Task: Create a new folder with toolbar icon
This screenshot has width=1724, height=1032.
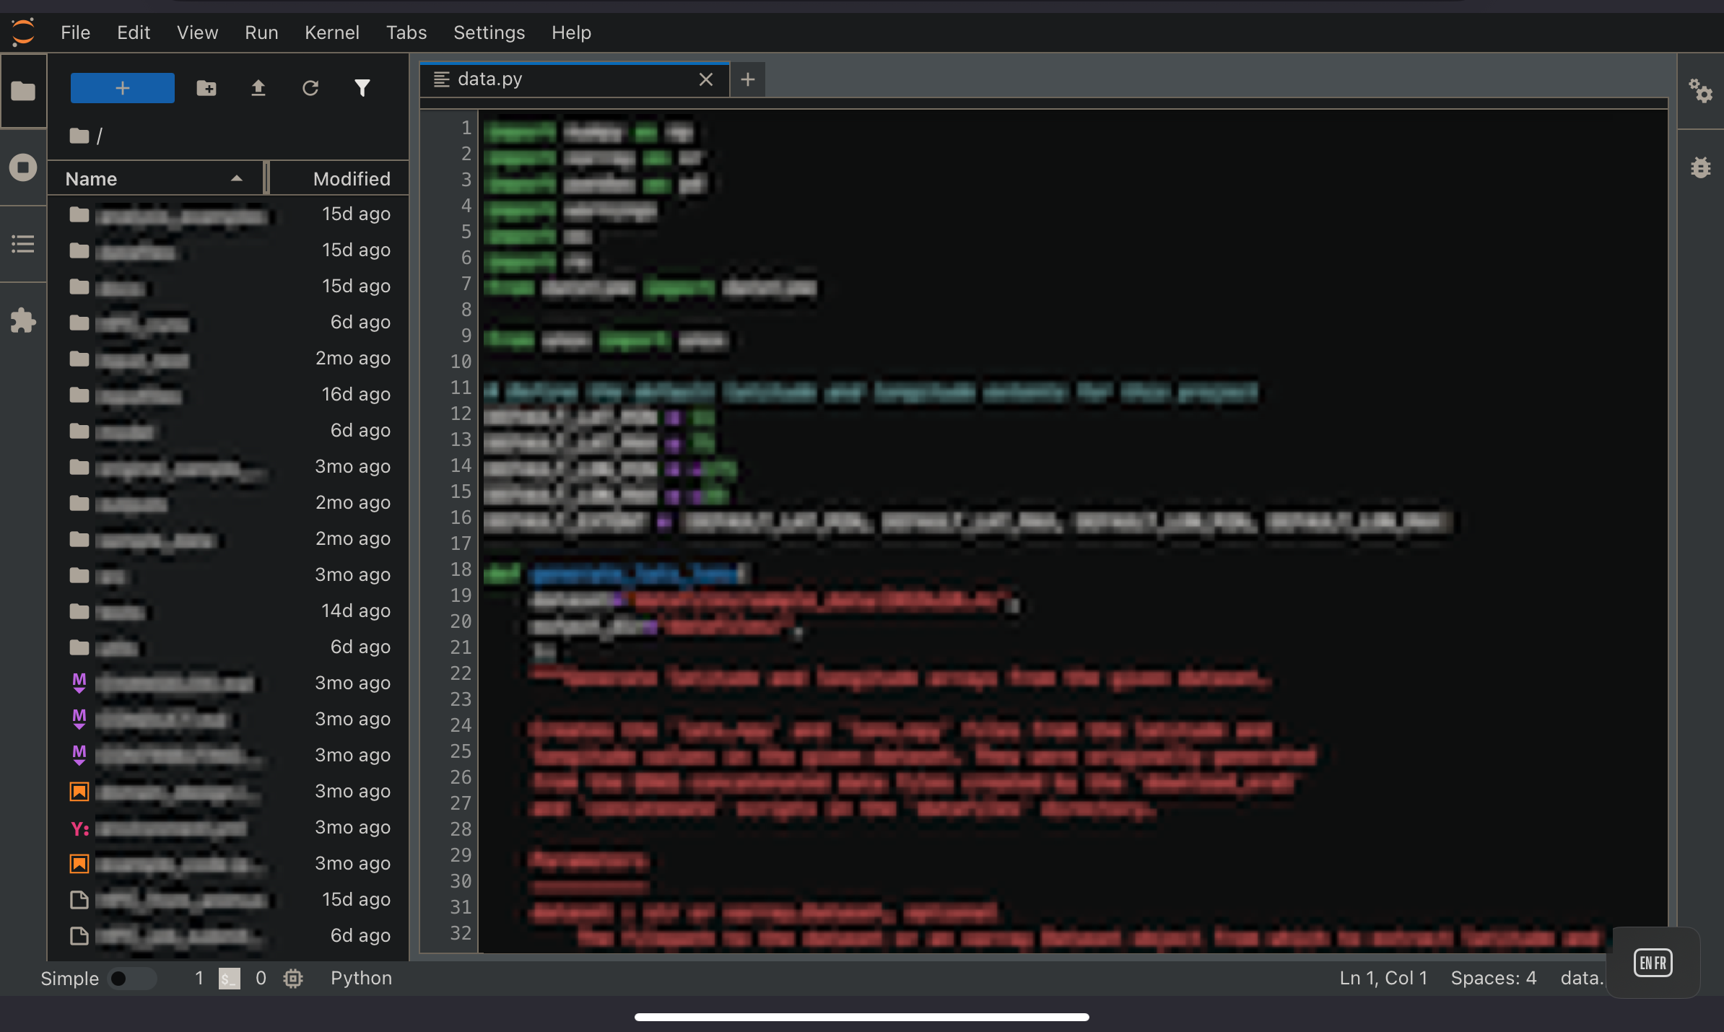Action: [206, 88]
